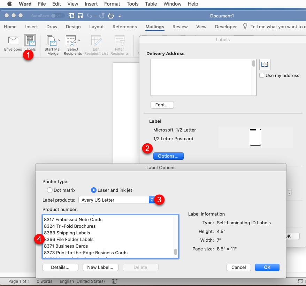Open the File menu
The height and width of the screenshot is (286, 306).
(42, 4)
